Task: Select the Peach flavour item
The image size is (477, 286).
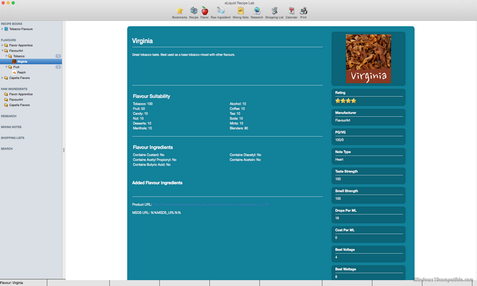Action: 21,73
